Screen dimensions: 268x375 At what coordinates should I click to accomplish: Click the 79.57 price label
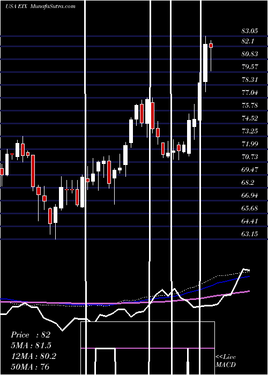(x=250, y=67)
